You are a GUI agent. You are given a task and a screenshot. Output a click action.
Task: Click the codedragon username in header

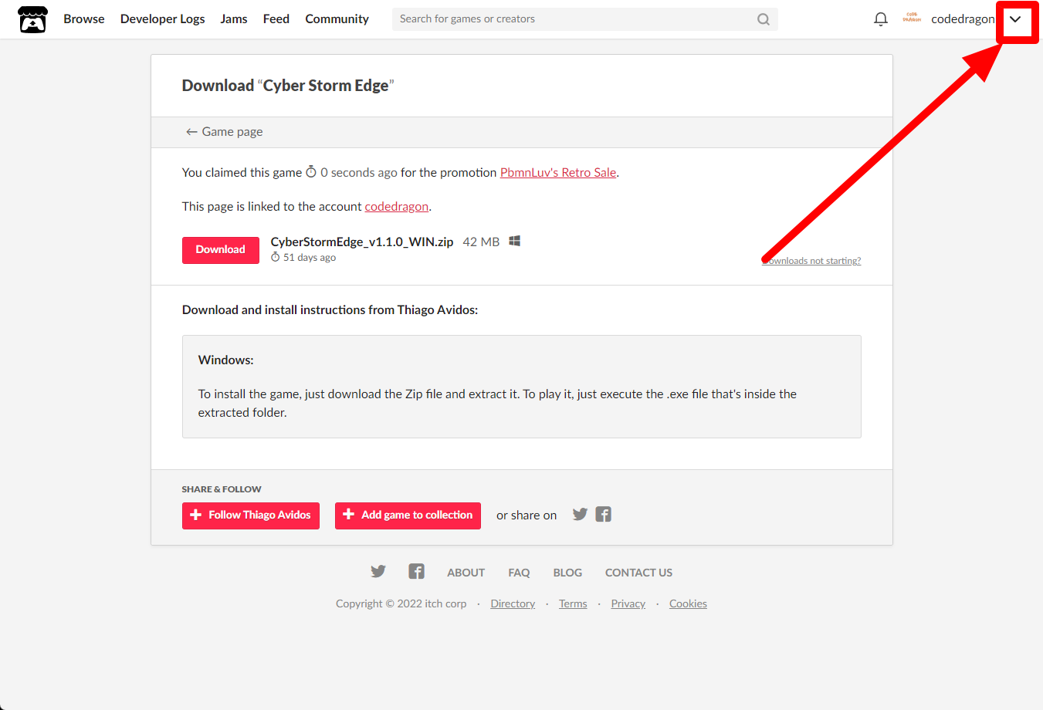click(963, 19)
